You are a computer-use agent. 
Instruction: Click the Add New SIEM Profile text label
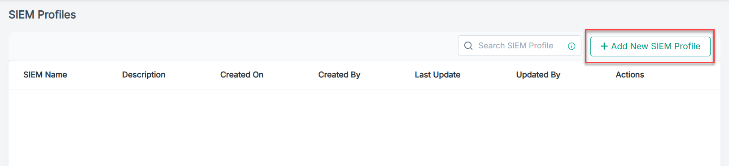click(655, 46)
